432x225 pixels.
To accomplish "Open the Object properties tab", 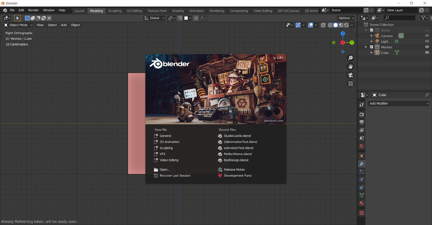I will tap(362, 156).
